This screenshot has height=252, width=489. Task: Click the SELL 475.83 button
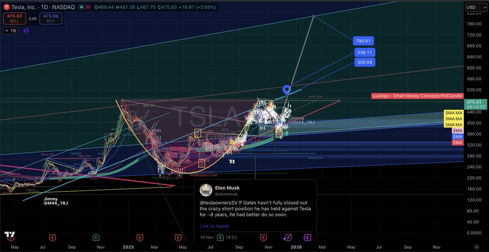(15, 18)
